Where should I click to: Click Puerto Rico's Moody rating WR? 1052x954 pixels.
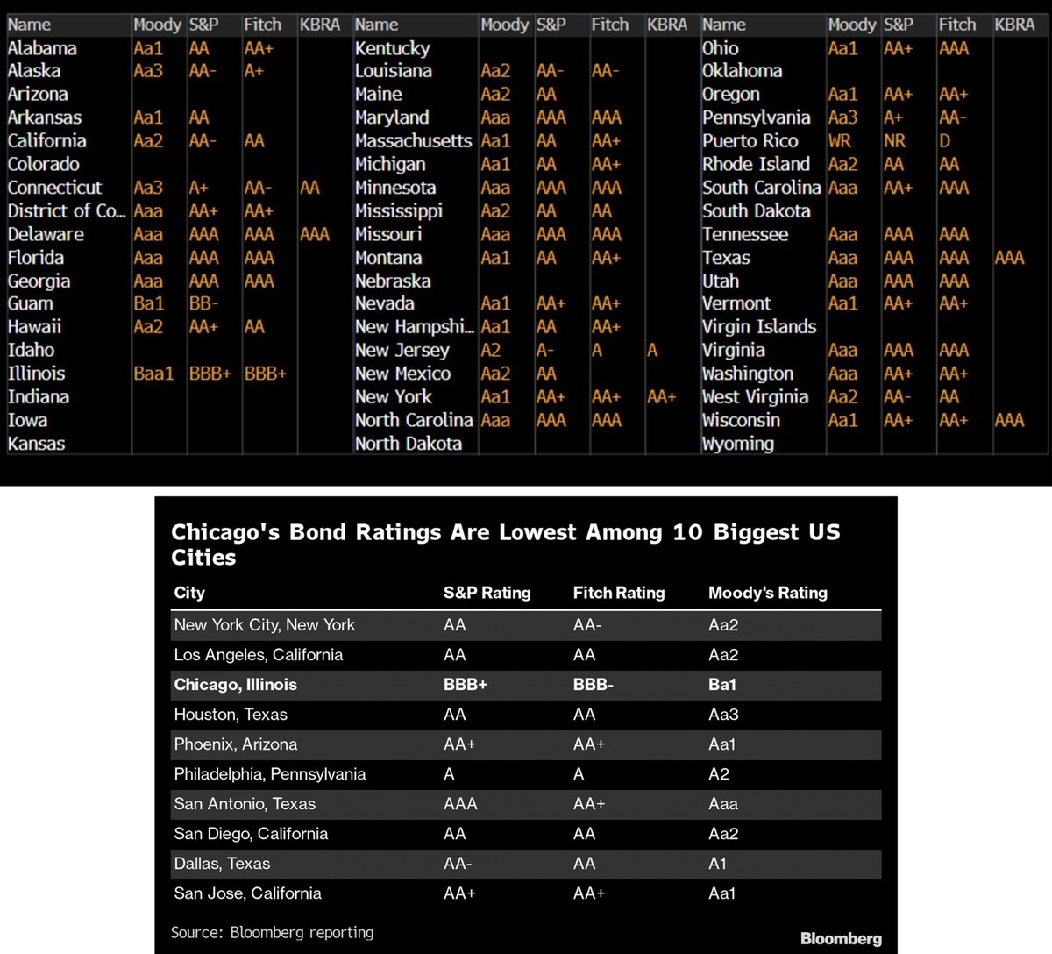(x=839, y=141)
